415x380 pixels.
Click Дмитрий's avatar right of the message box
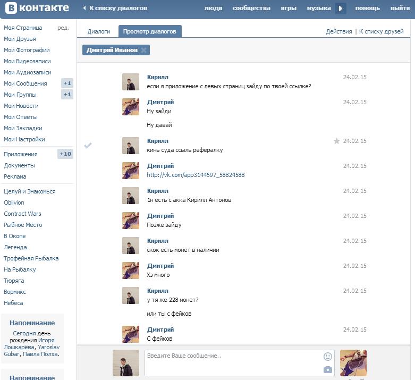point(353,363)
